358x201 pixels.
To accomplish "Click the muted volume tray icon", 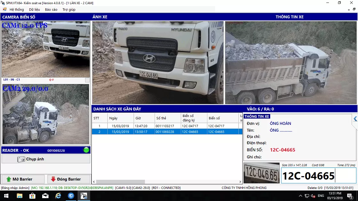I will click(313, 196).
